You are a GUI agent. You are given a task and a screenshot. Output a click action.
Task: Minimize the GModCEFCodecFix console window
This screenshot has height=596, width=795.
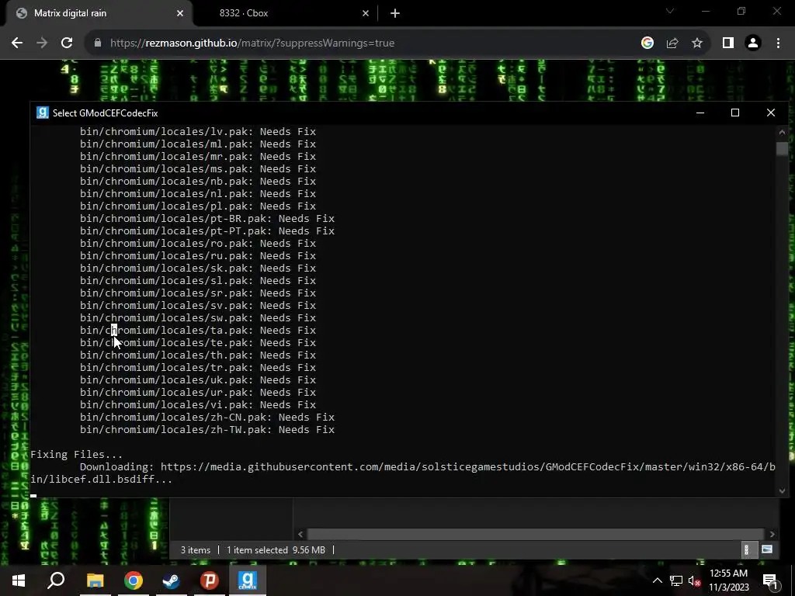click(700, 113)
